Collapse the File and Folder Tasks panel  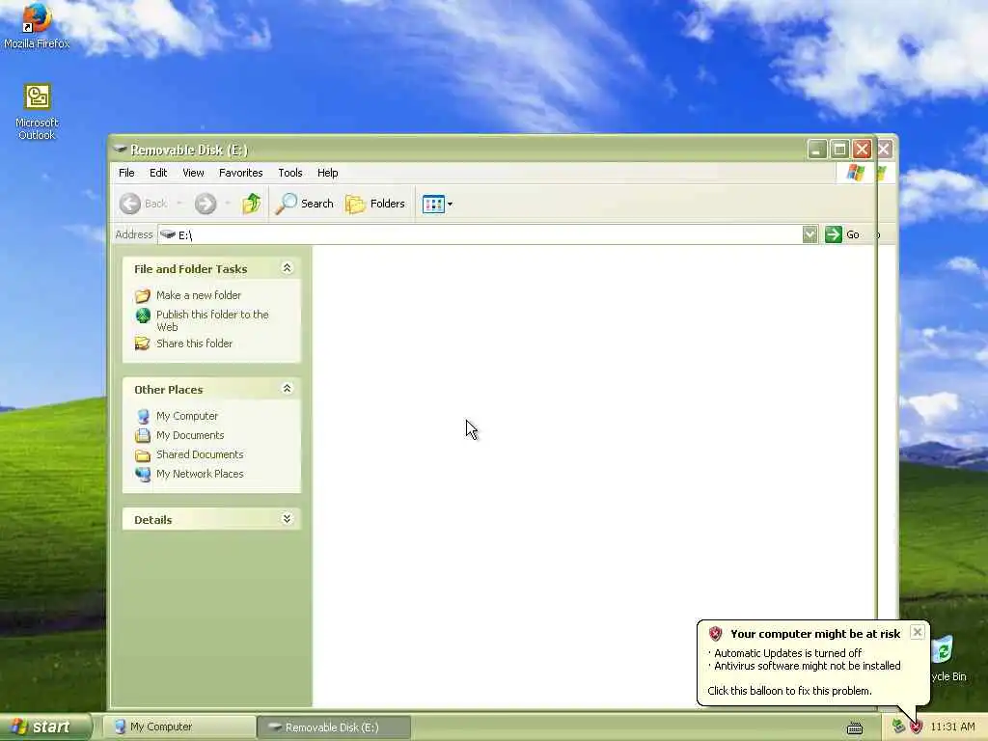pos(287,268)
